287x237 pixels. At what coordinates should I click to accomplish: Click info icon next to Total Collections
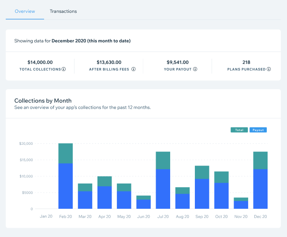point(64,69)
